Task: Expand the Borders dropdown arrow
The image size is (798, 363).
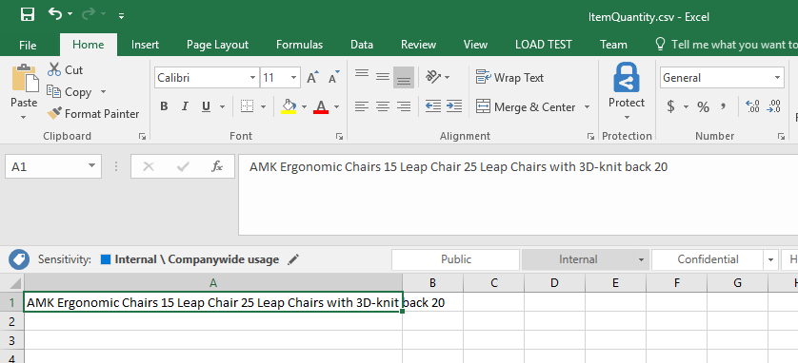Action: pos(263,107)
